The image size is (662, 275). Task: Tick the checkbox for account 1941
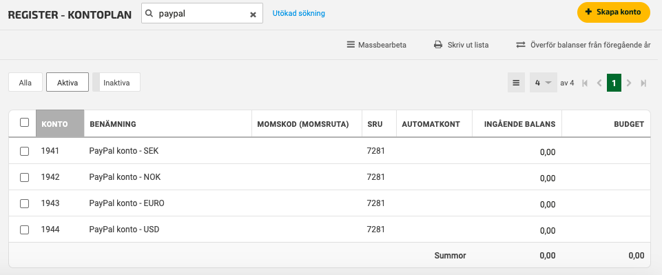[25, 151]
